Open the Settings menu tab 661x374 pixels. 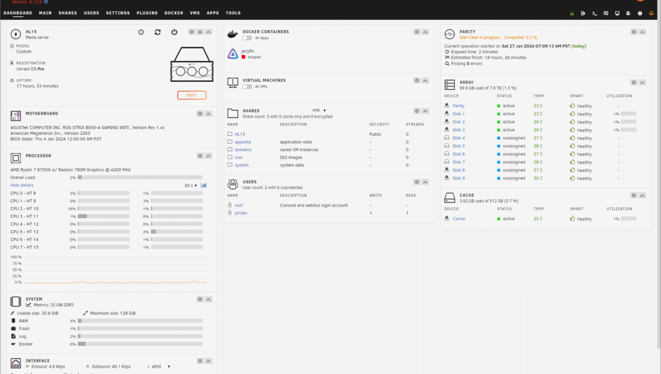[118, 13]
